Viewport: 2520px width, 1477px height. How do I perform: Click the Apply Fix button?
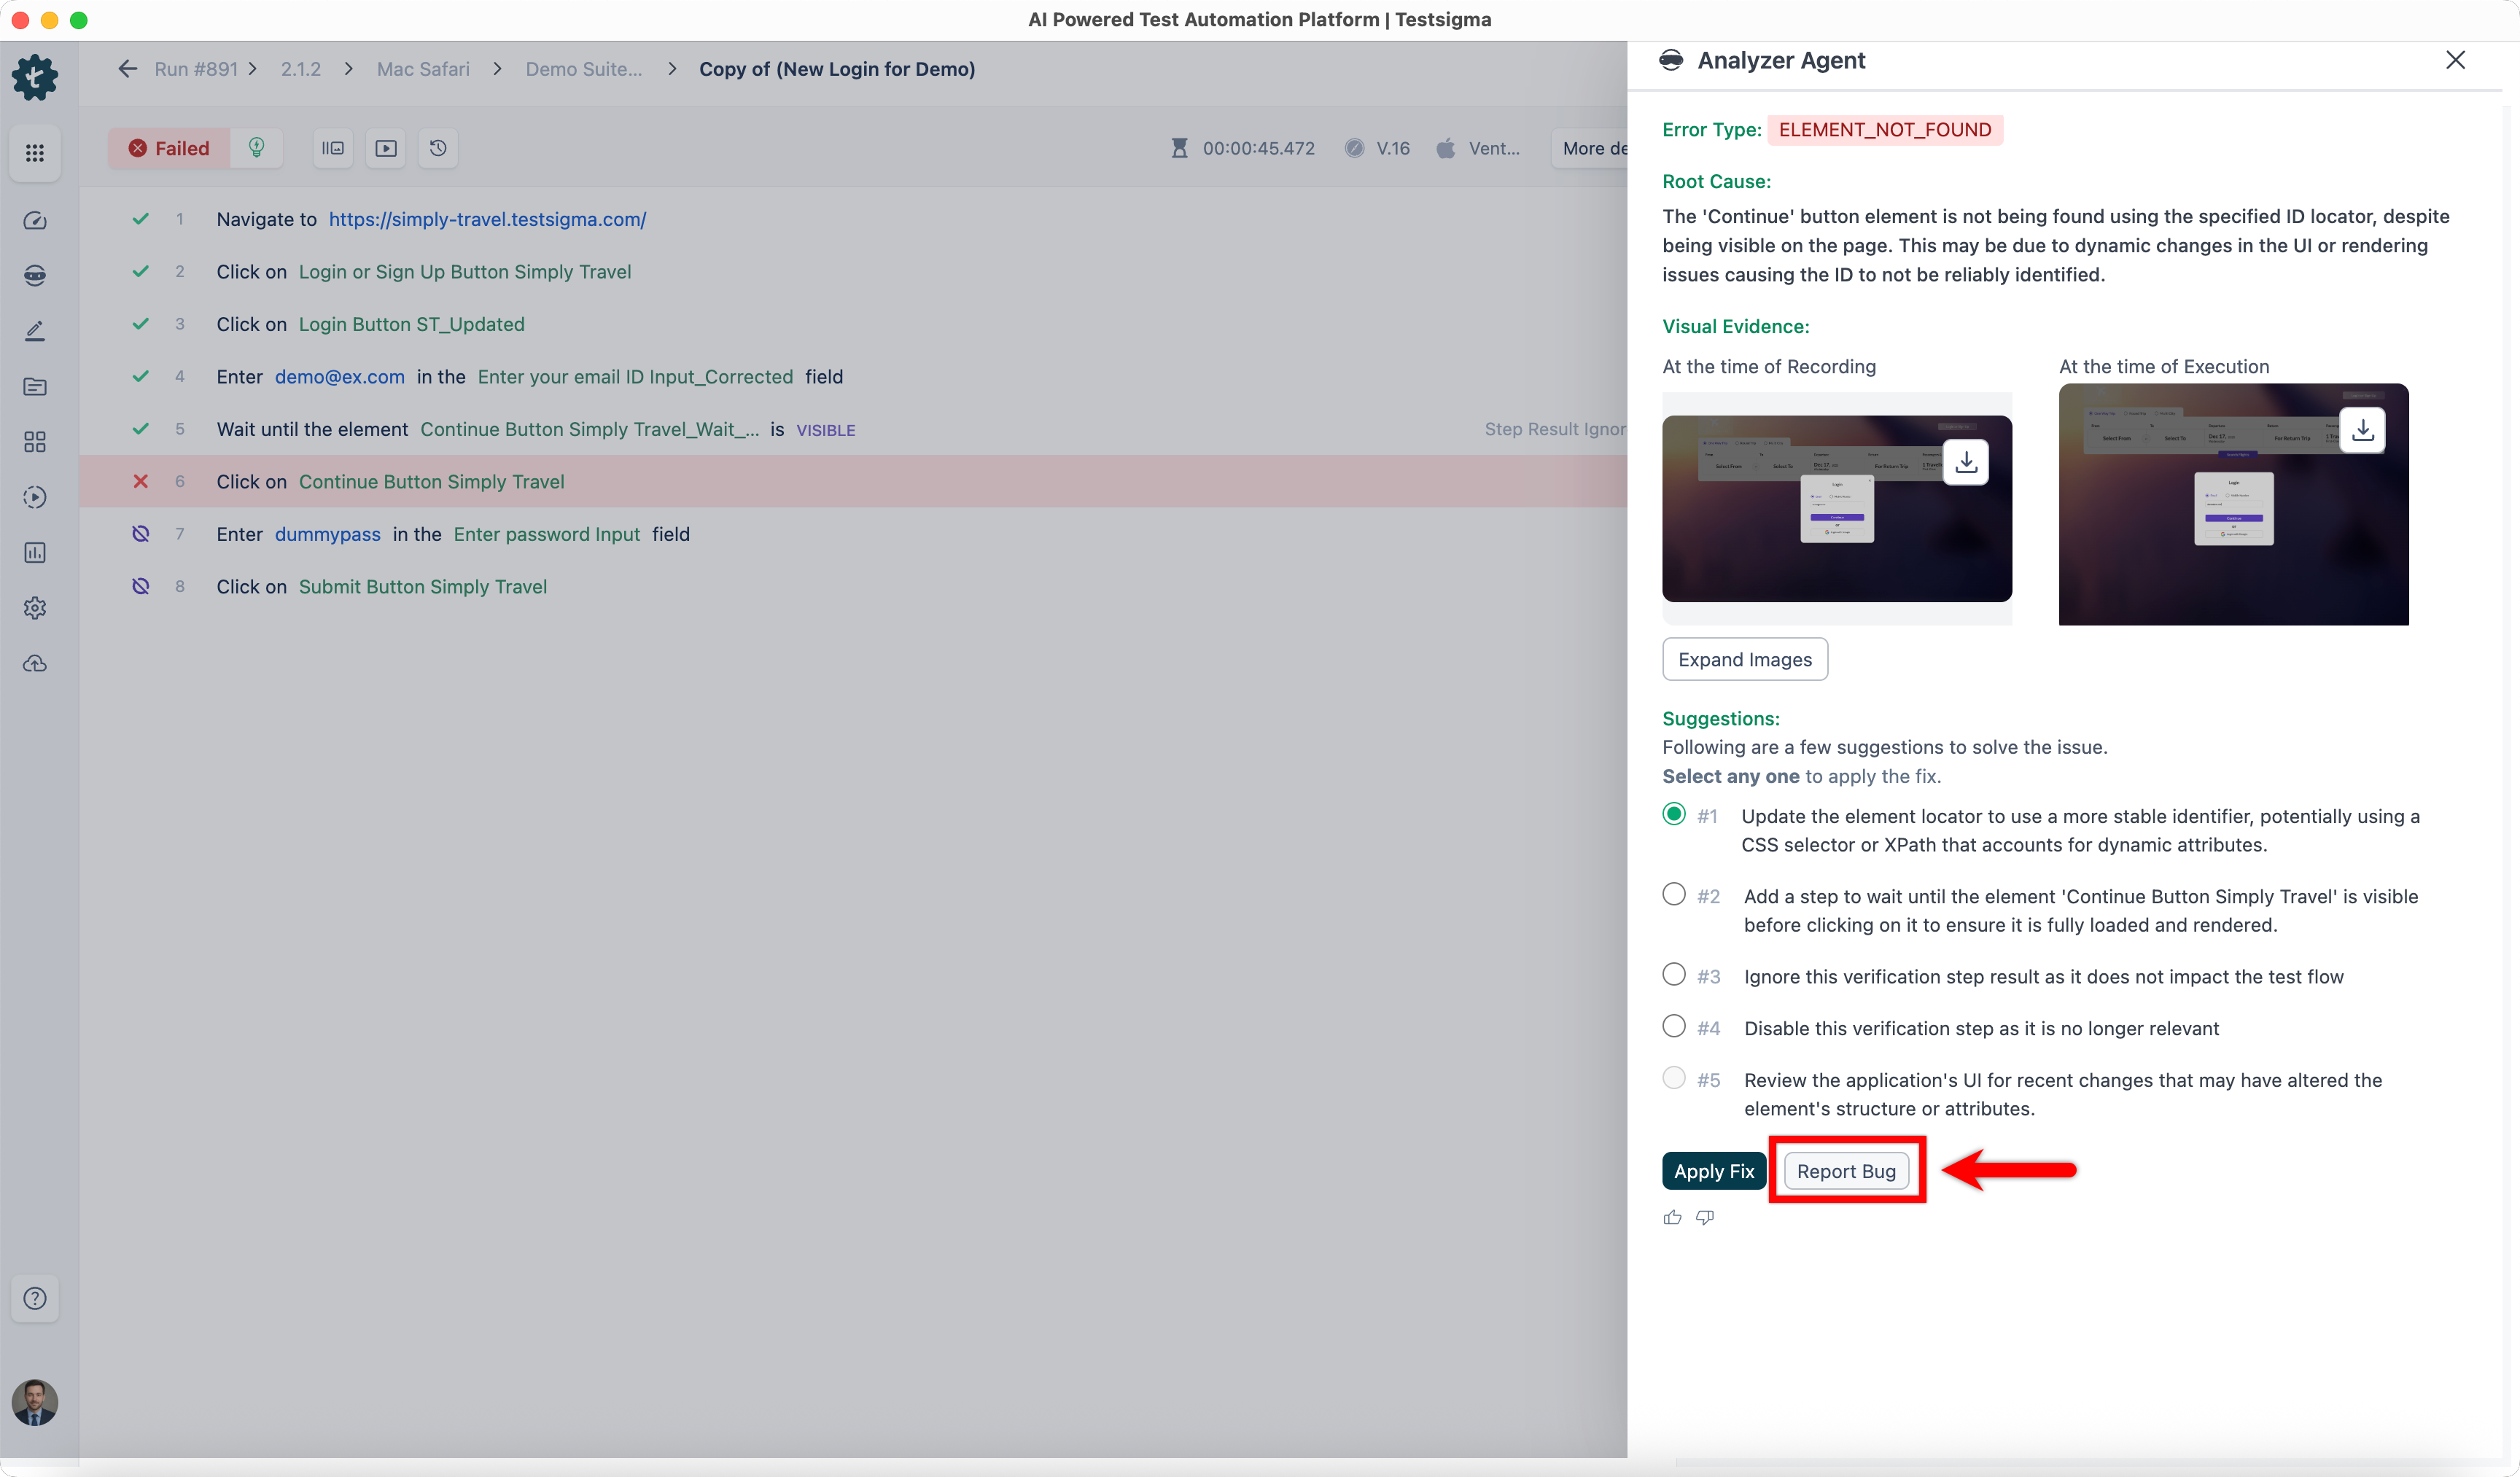pyautogui.click(x=1713, y=1171)
